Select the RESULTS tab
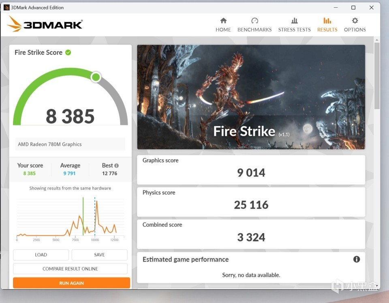389x303 pixels. 327,25
